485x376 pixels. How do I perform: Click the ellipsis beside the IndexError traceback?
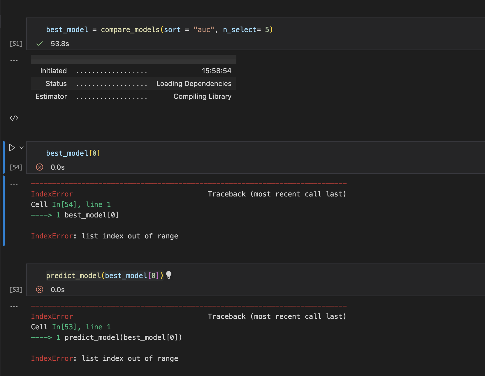coord(14,184)
